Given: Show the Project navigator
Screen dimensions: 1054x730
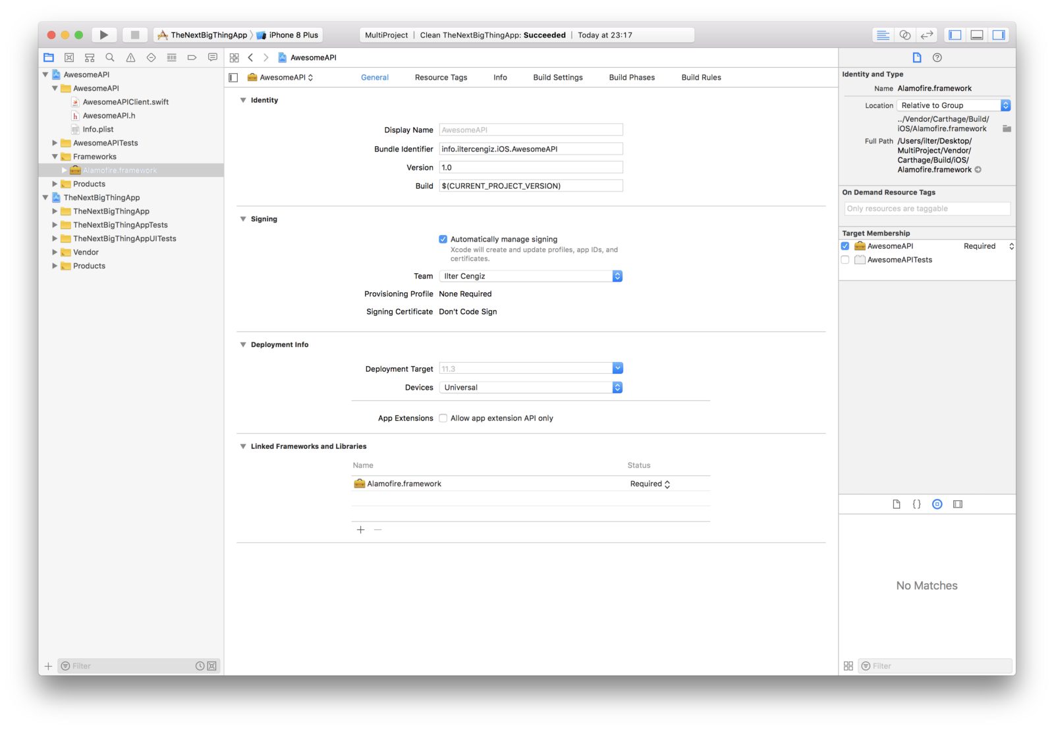Looking at the screenshot, I should (49, 57).
